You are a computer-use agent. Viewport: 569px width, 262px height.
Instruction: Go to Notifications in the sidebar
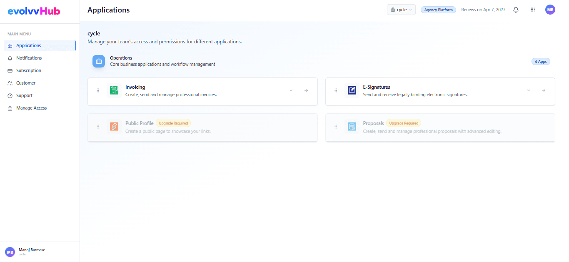pyautogui.click(x=29, y=58)
